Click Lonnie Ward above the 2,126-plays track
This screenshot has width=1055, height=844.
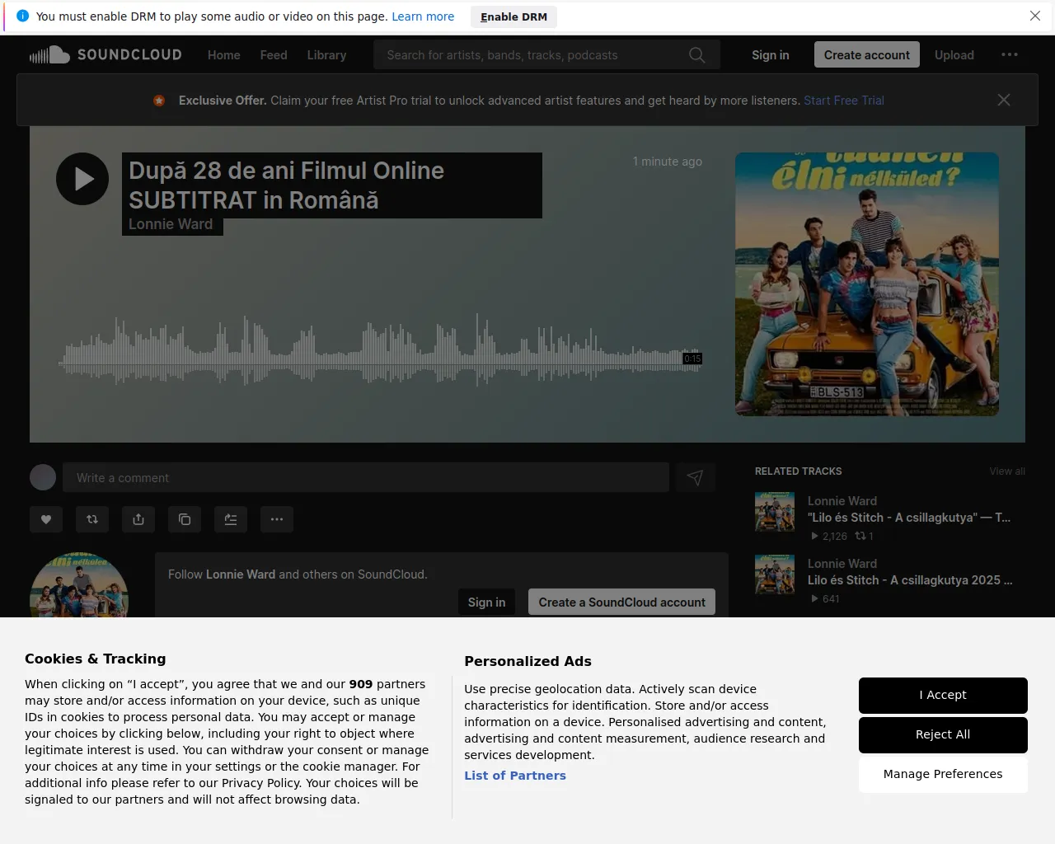tap(842, 501)
